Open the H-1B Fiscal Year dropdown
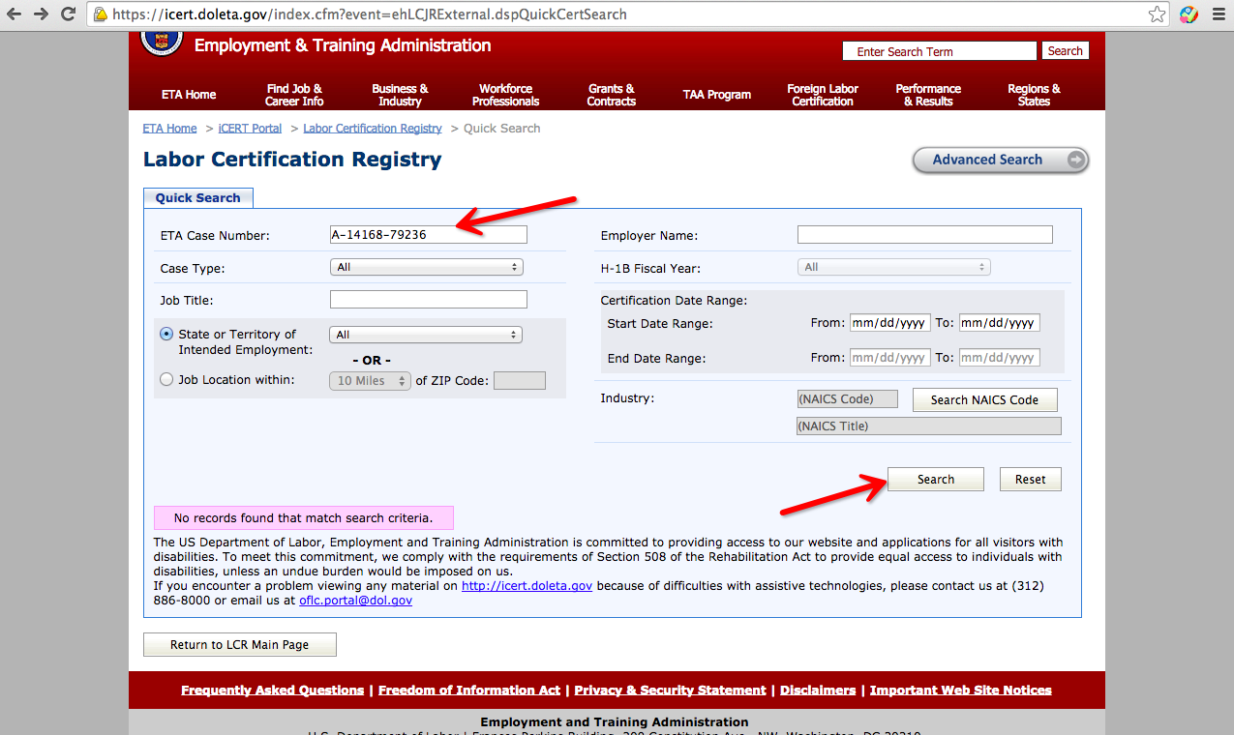 click(893, 267)
